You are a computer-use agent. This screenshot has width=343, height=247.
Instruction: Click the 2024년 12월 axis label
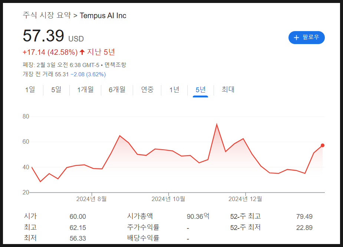(245, 199)
